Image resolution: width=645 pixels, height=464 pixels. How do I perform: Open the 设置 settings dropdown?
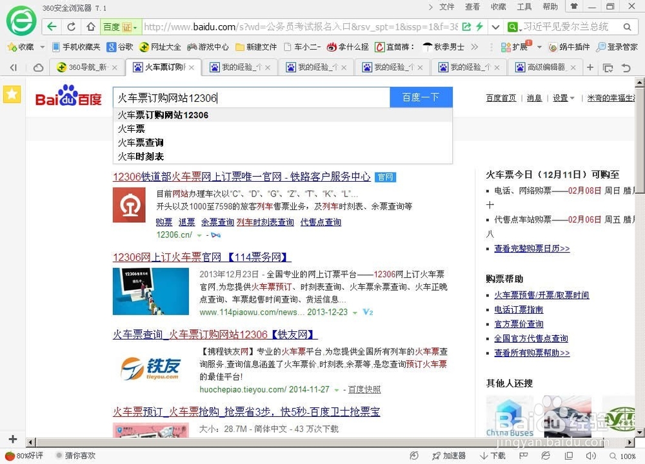coord(561,97)
